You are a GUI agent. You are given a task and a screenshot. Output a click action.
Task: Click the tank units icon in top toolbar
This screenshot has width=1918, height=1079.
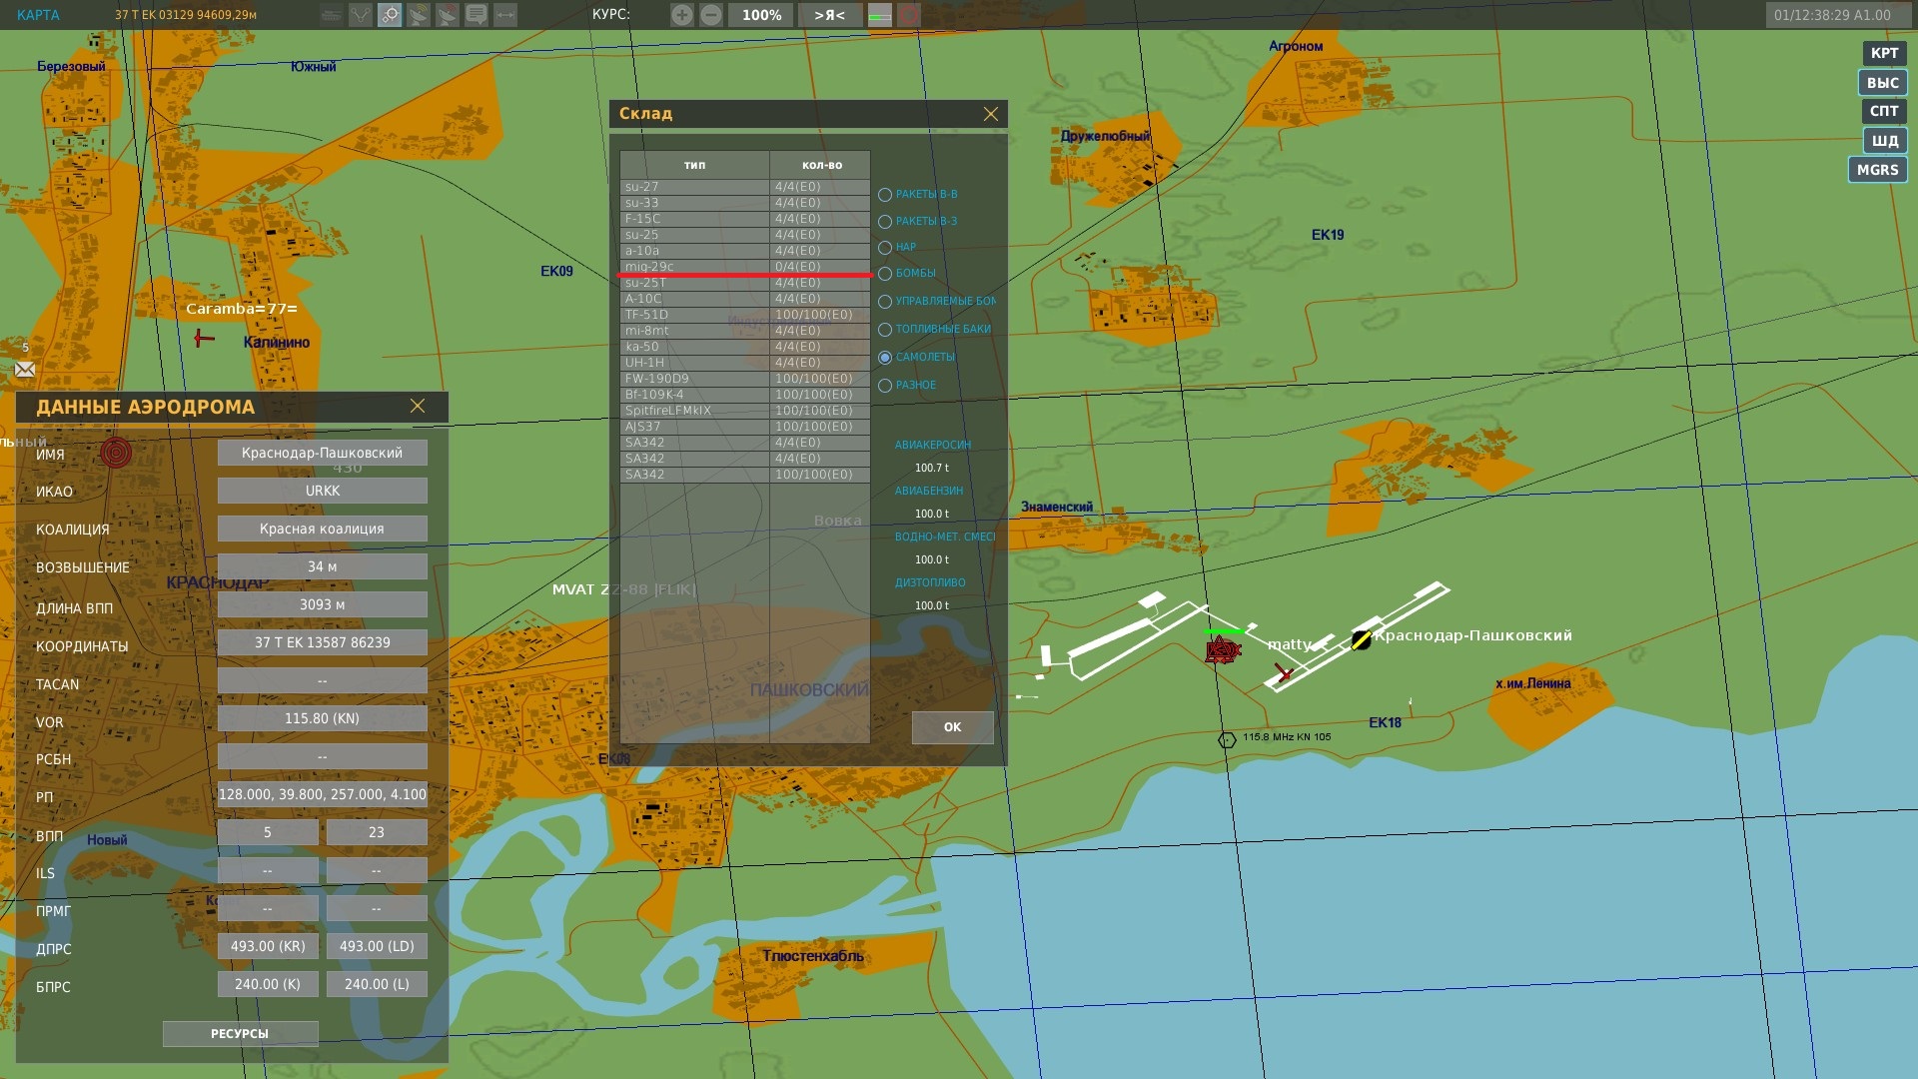(331, 15)
